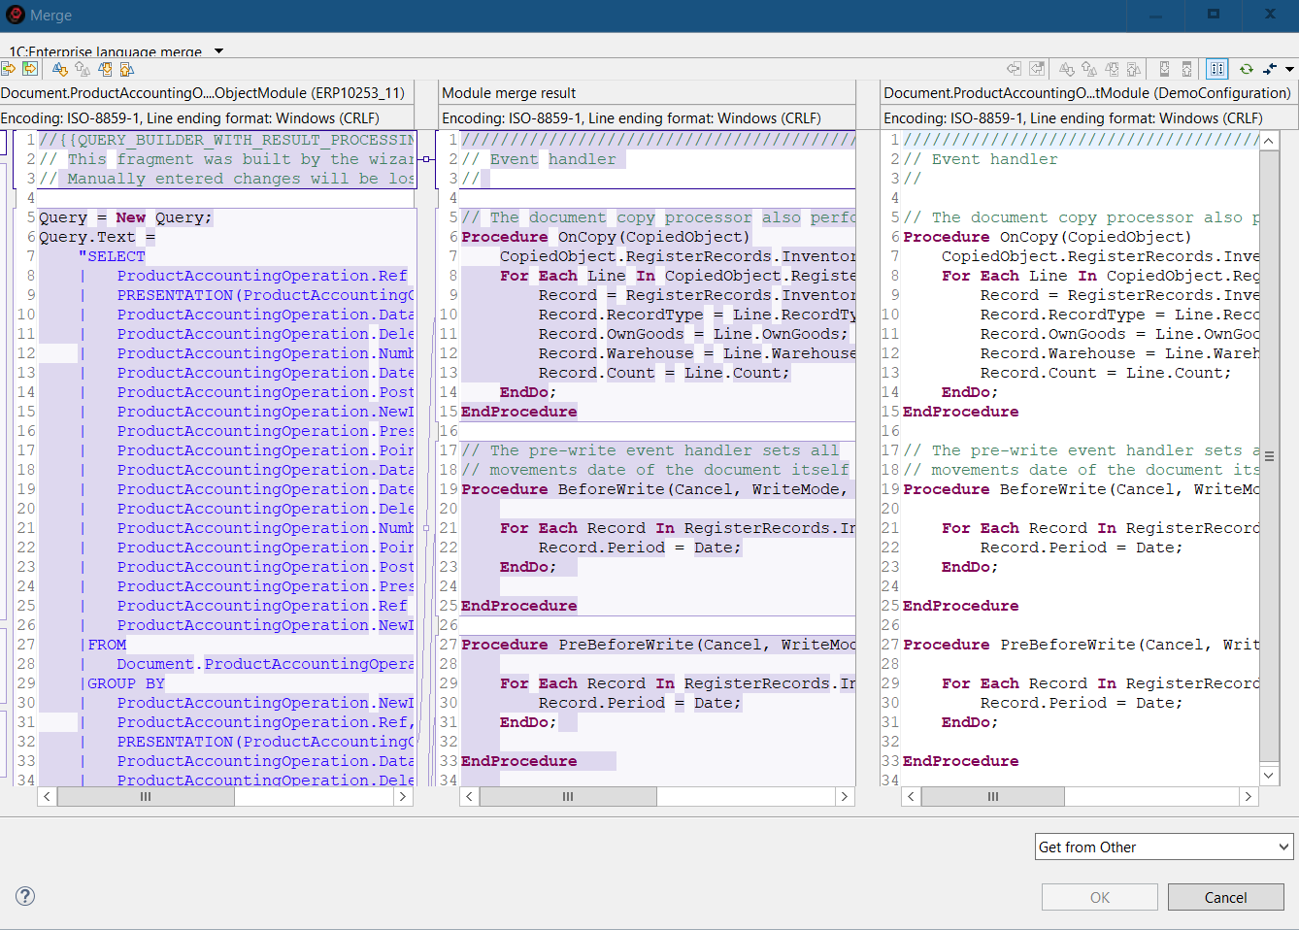Image resolution: width=1299 pixels, height=930 pixels.
Task: Expand the Get from Other combo box
Action: pyautogui.click(x=1282, y=847)
